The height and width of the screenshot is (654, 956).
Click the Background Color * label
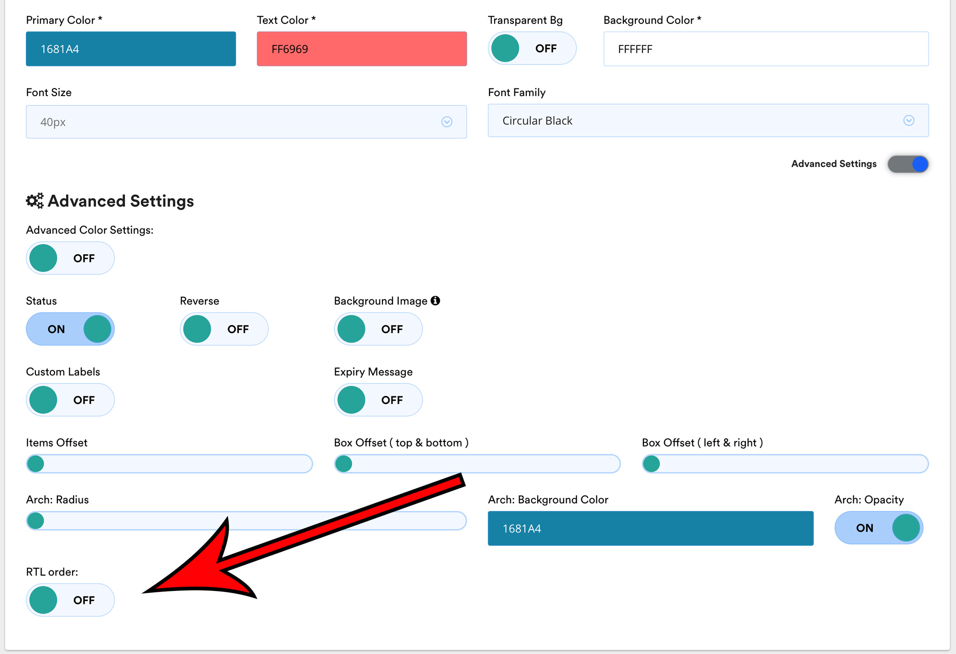pyautogui.click(x=652, y=20)
